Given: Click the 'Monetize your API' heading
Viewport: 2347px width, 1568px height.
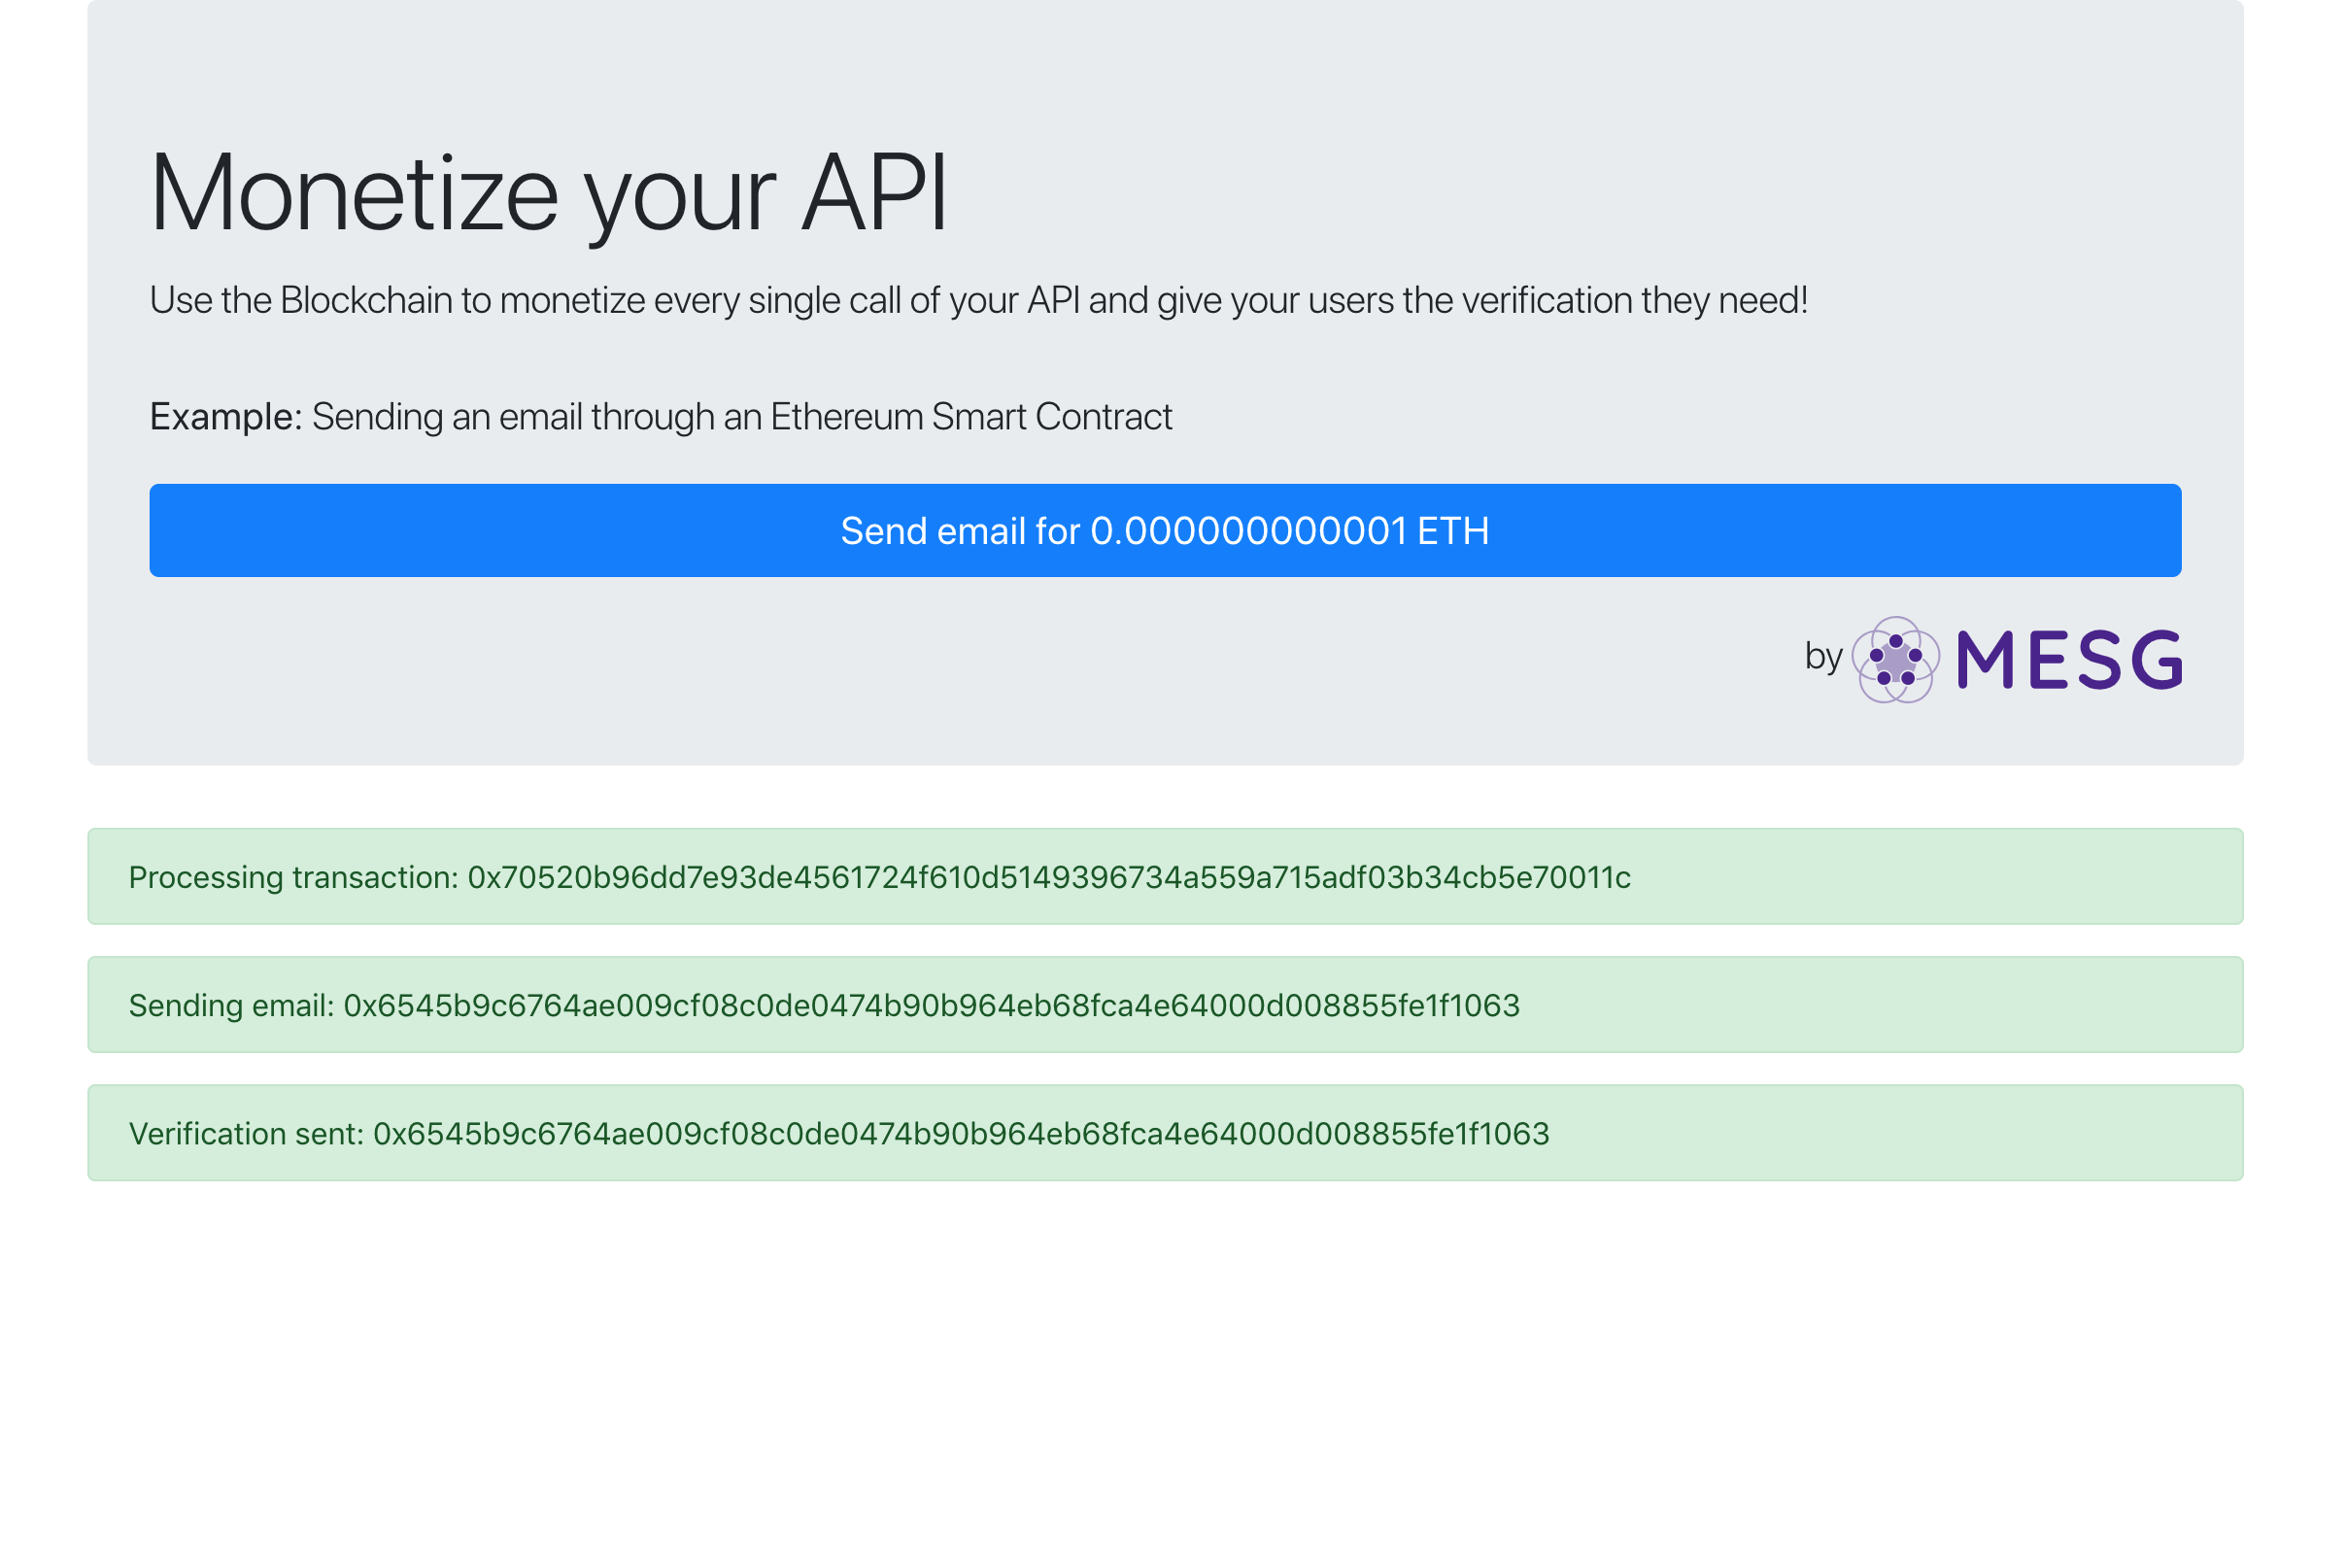Looking at the screenshot, I should point(548,193).
